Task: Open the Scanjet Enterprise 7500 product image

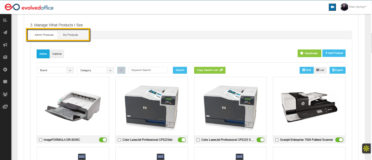Action: click(x=309, y=106)
